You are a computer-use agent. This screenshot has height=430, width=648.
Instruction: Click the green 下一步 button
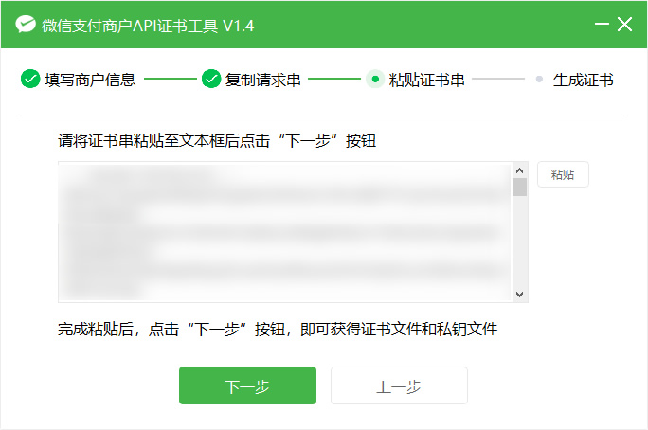(247, 385)
